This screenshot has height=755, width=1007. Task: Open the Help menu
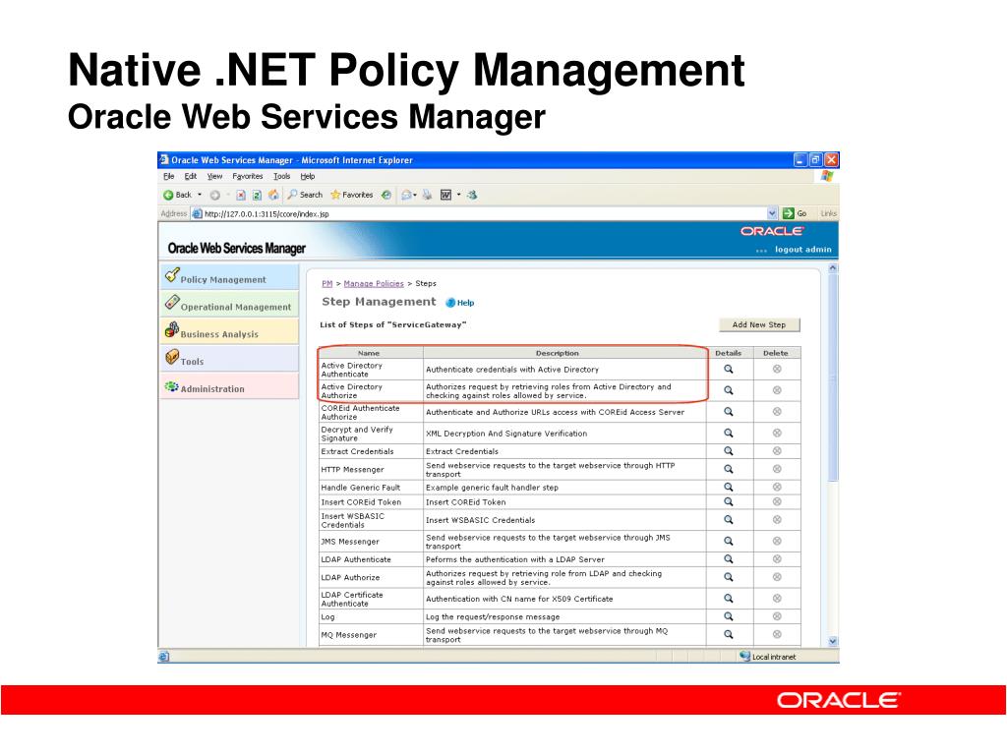(308, 176)
